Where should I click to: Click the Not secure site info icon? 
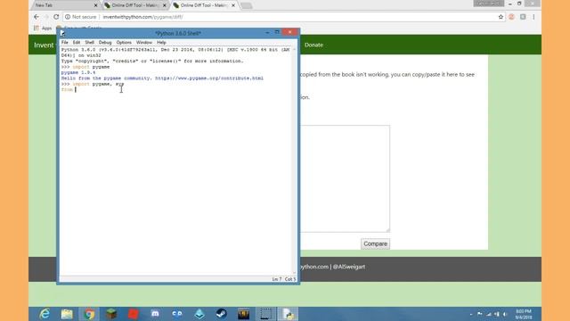point(68,17)
